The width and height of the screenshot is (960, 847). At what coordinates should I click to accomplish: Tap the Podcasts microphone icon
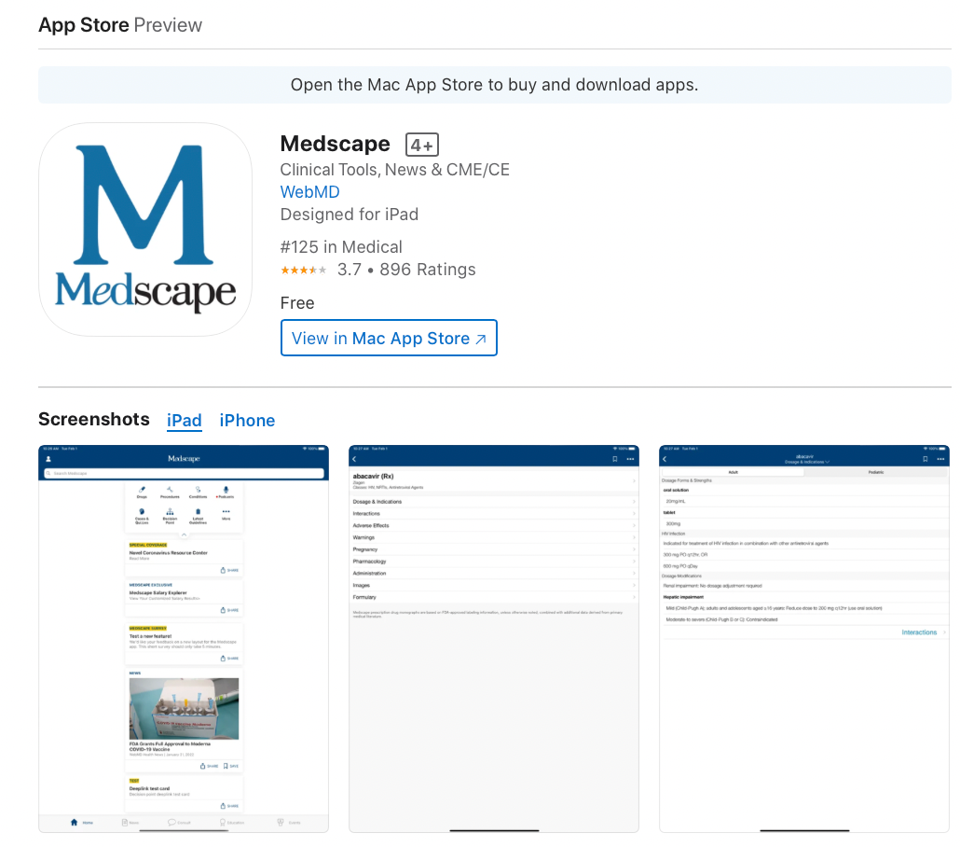point(226,489)
